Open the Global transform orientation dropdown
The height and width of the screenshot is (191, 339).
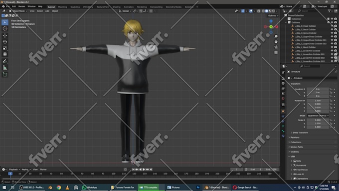[x=125, y=11]
